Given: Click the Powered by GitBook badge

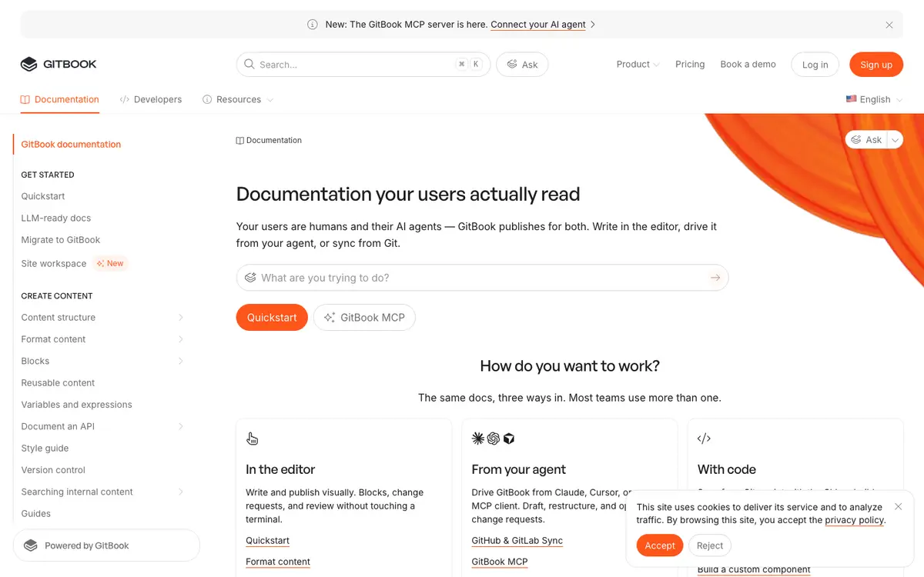Looking at the screenshot, I should click(x=107, y=545).
